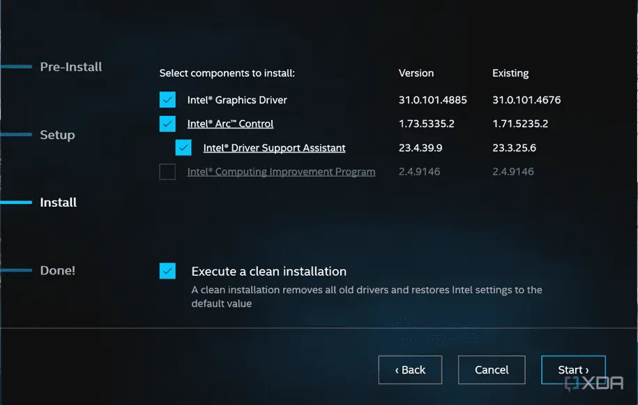Click the XDA watermark logo
The height and width of the screenshot is (405, 638).
pyautogui.click(x=594, y=383)
